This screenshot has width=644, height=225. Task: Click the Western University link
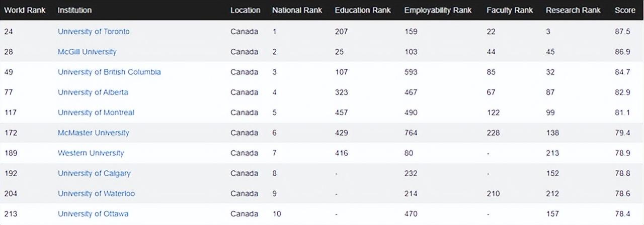point(91,153)
